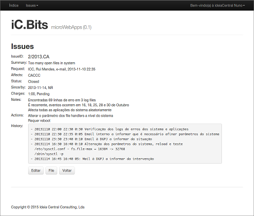Click the Actions label
This screenshot has height=216, width=254.
pyautogui.click(x=17, y=115)
